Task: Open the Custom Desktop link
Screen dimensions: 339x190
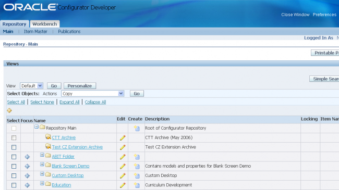Action: click(x=68, y=175)
